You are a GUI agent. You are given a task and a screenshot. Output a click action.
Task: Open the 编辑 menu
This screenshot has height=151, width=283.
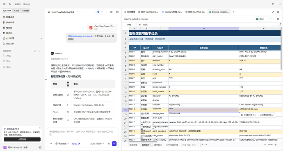click(18, 4)
